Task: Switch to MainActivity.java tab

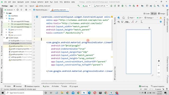Action: coord(41,10)
